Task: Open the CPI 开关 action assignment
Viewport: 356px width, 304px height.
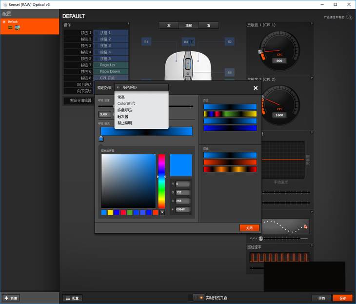Action: pos(111,78)
